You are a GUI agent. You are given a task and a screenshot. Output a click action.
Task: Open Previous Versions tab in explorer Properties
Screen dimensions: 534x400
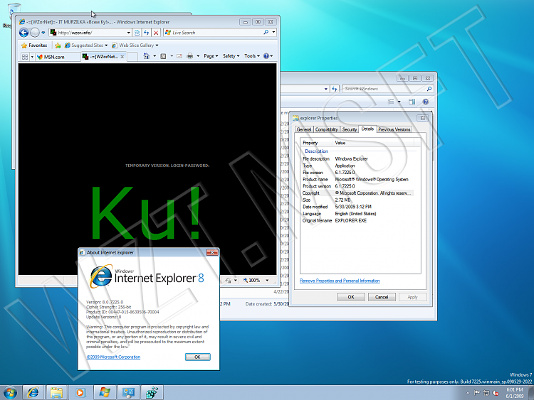(x=394, y=129)
